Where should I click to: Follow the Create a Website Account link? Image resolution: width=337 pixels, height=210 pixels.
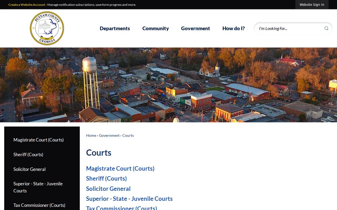[27, 5]
